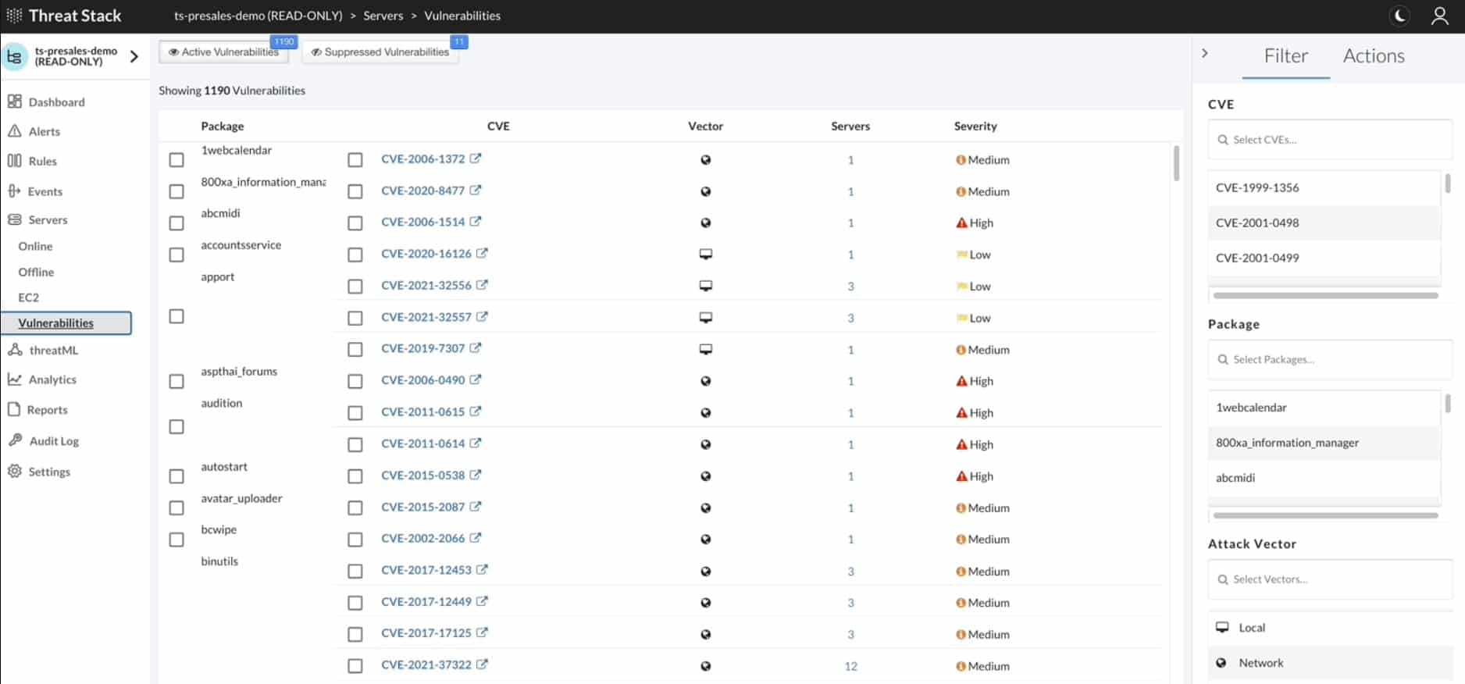Open external link icon for CVE-2021-37322
This screenshot has height=684, width=1465.
click(482, 664)
